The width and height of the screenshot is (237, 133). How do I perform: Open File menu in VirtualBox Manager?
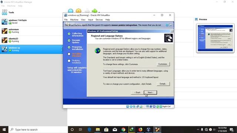[x=3, y=6]
